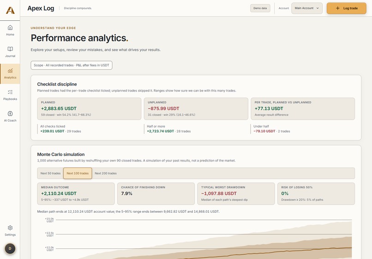Select the Analytics chart icon
372x259 pixels.
point(10,70)
